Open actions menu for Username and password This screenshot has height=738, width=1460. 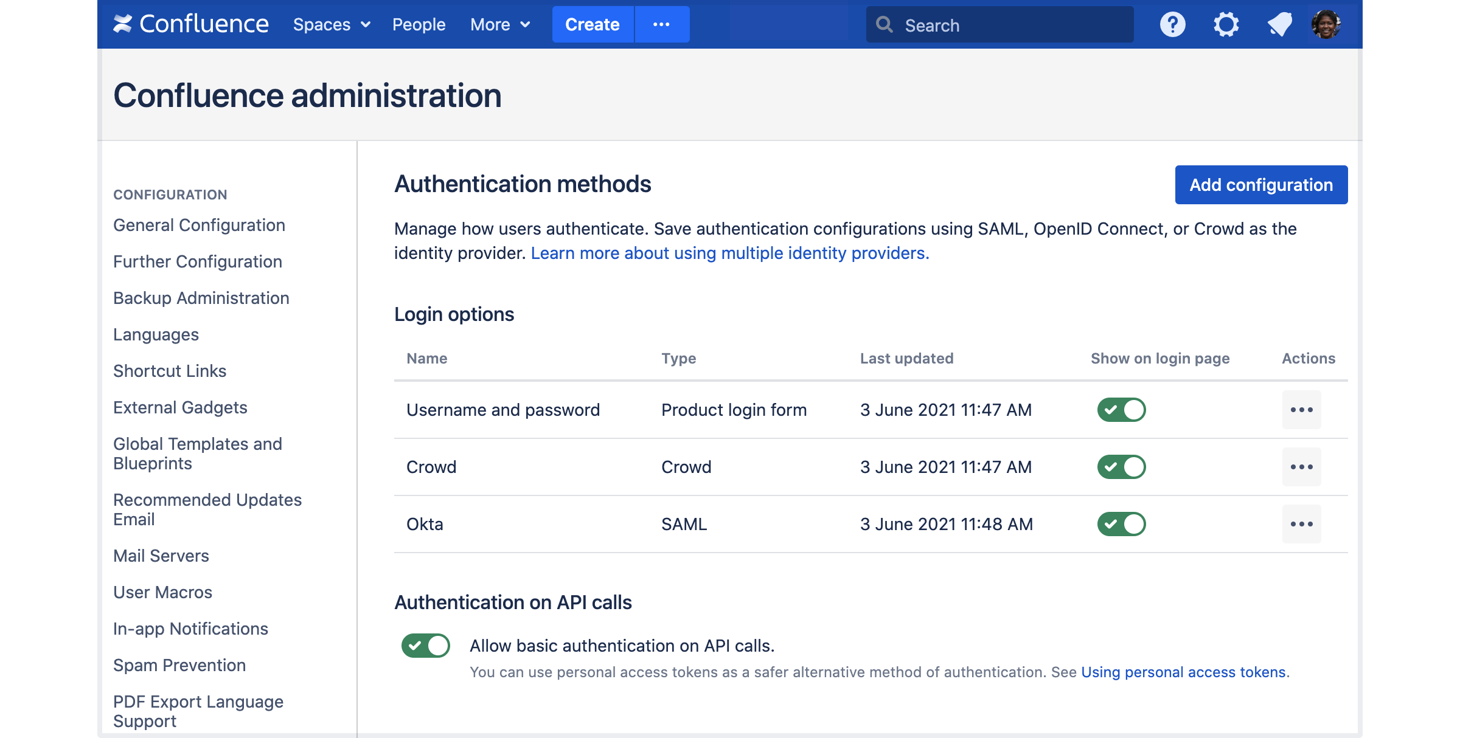tap(1301, 410)
